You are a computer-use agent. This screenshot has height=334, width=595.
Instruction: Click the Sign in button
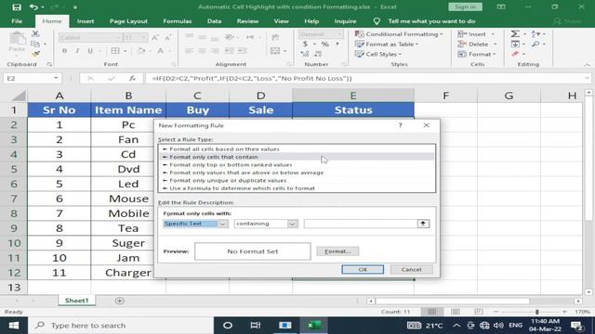(x=465, y=6)
